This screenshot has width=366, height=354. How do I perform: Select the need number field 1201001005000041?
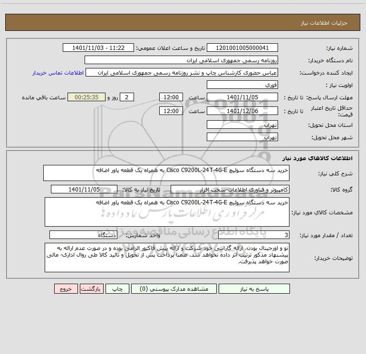coord(242,48)
